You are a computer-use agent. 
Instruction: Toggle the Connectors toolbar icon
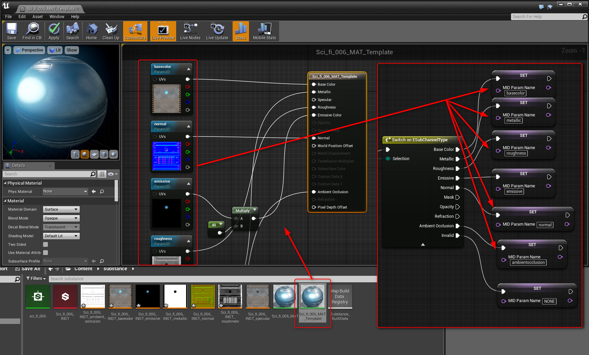[x=135, y=31]
